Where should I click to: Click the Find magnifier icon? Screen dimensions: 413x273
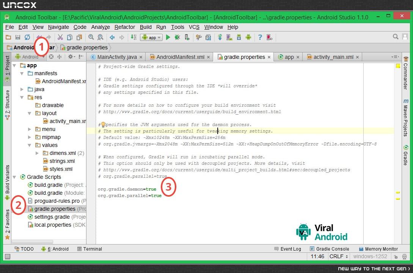(91, 37)
